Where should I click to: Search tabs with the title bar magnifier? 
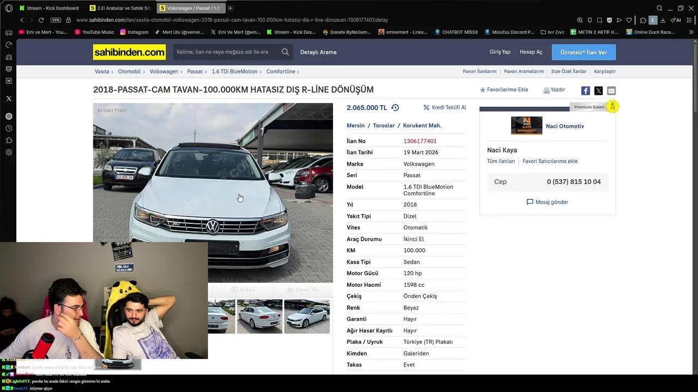click(659, 8)
